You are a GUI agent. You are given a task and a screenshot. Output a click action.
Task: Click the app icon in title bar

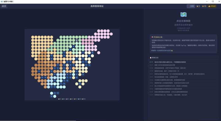2,2
